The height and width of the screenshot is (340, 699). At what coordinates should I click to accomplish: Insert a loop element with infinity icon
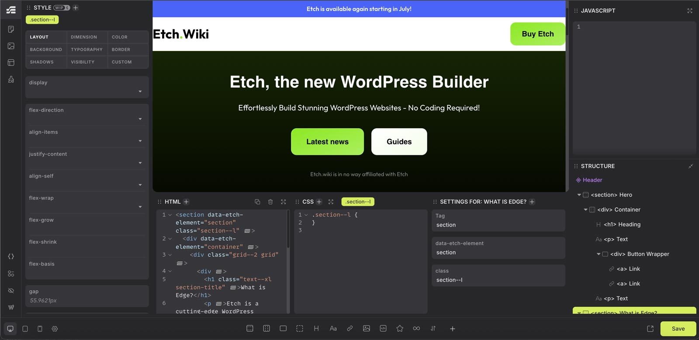[416, 328]
